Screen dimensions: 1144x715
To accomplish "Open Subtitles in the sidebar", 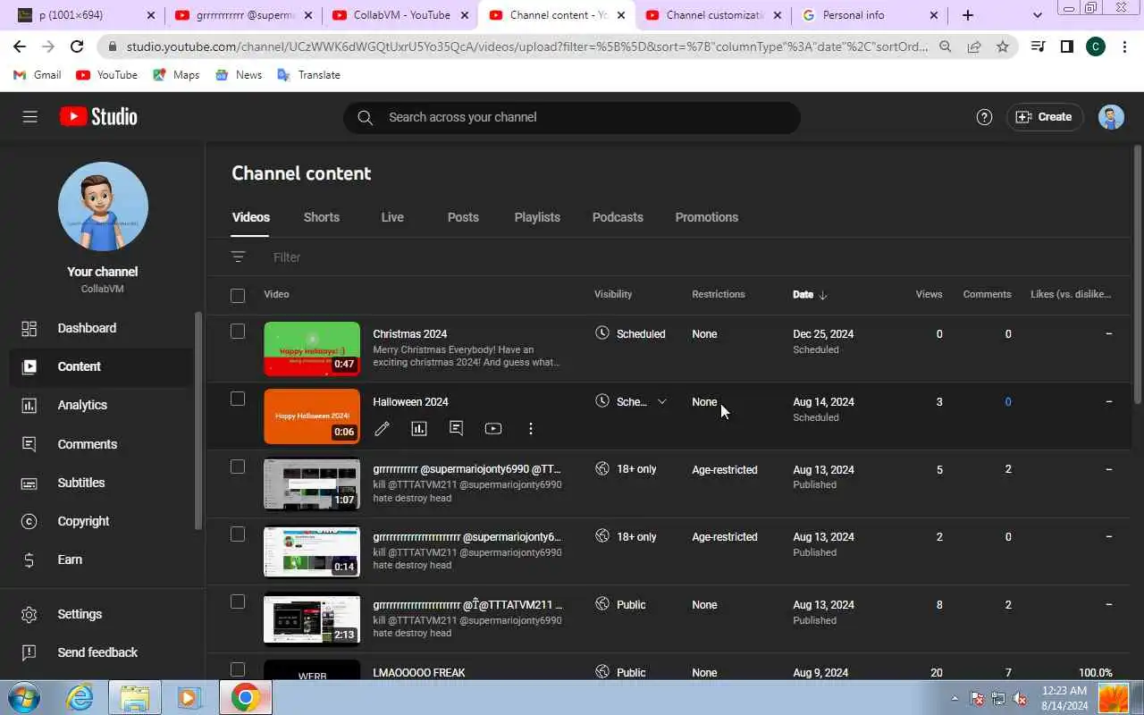I will click(x=103, y=483).
